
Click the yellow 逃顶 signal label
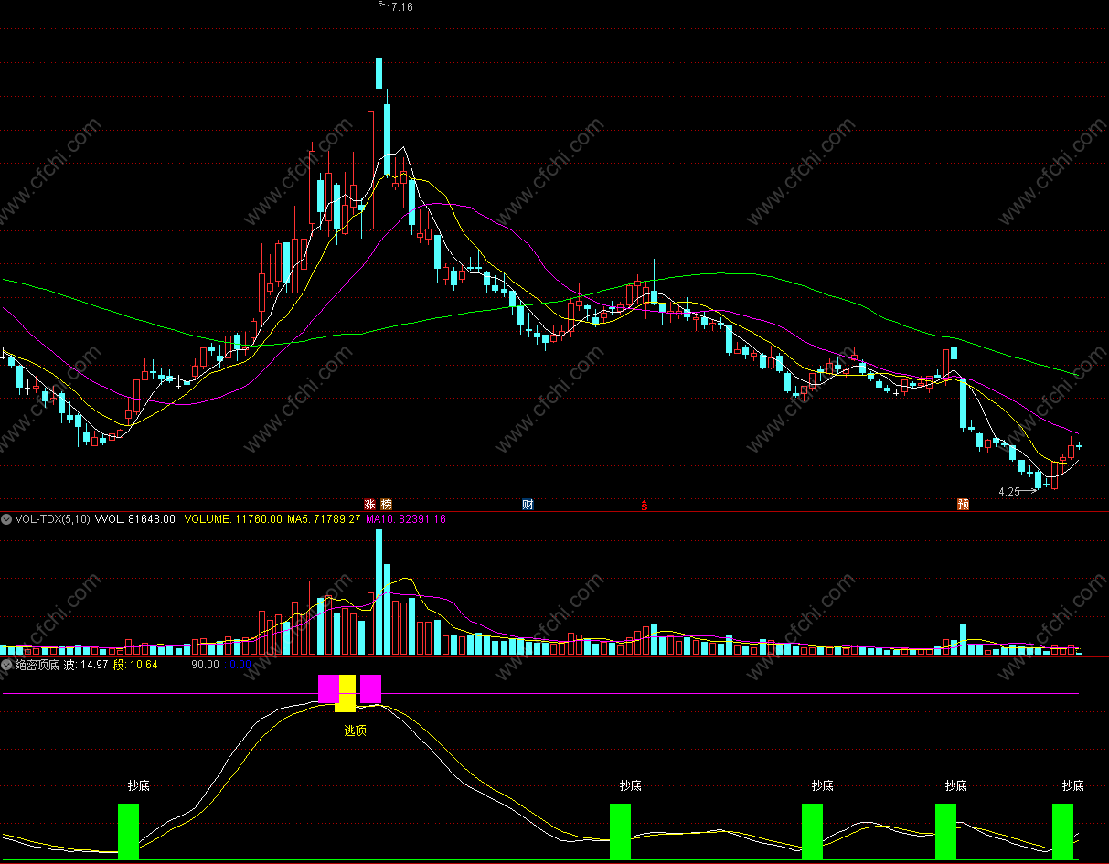click(355, 731)
